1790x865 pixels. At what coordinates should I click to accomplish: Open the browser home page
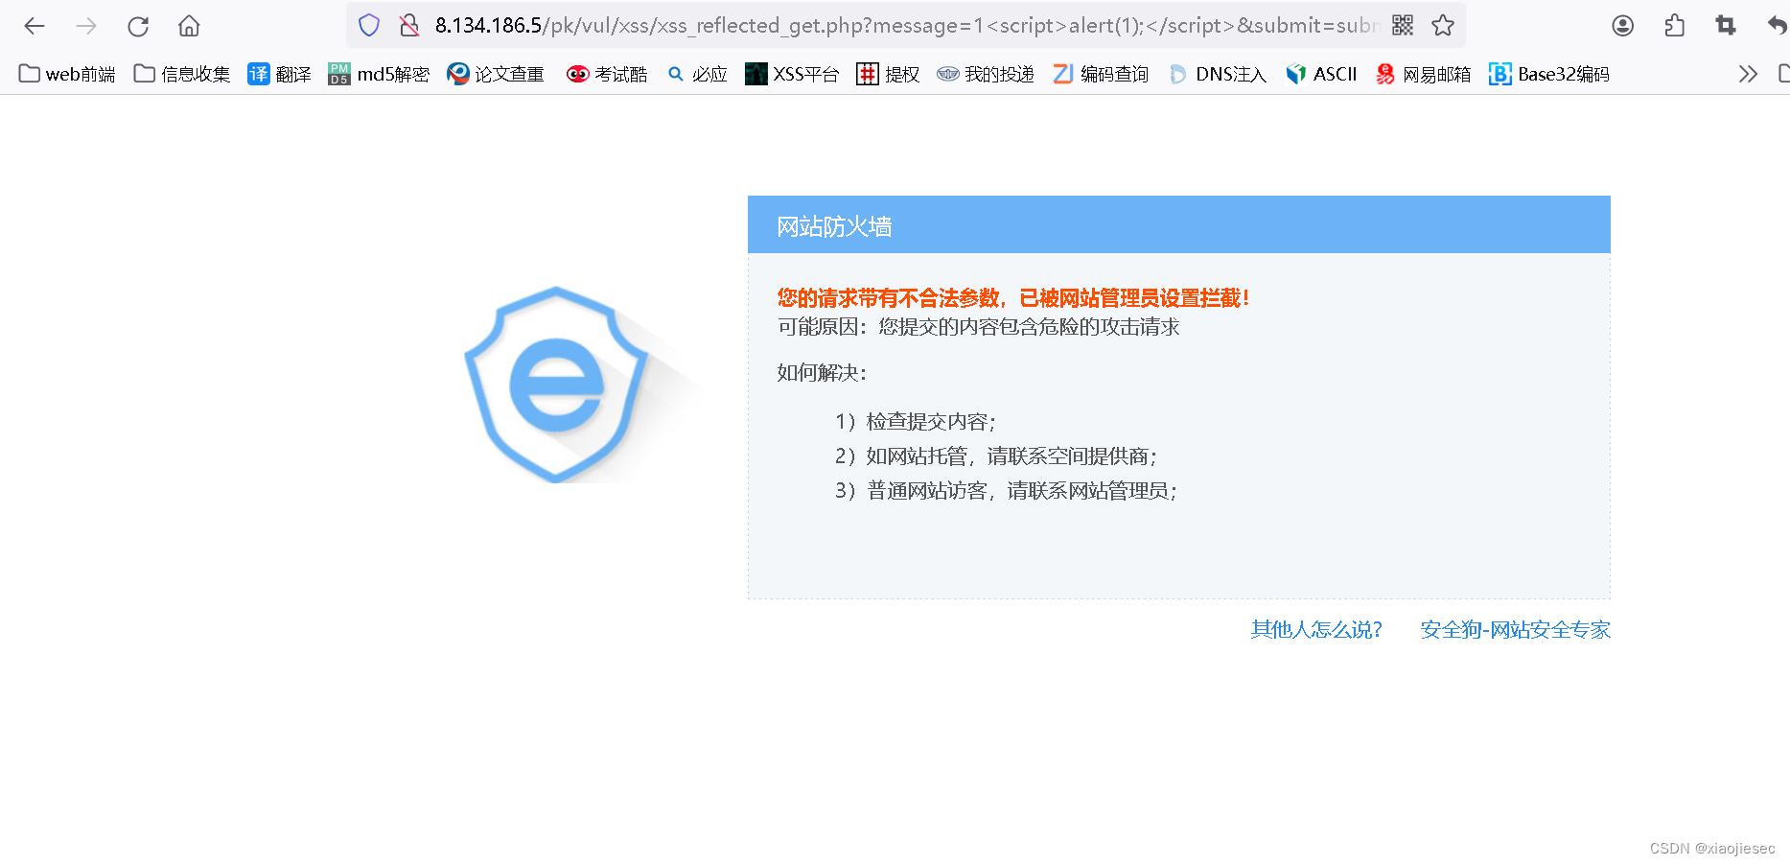pyautogui.click(x=190, y=26)
